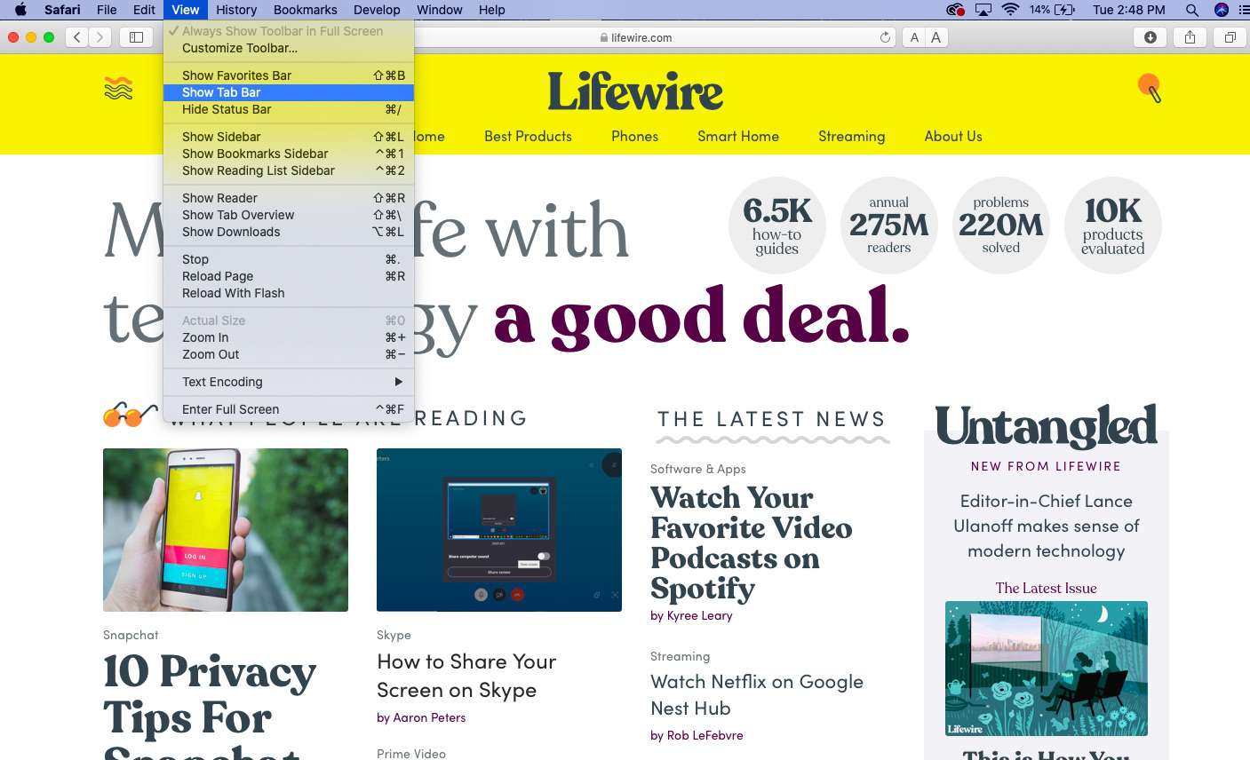Click the Safari back arrow button
The height and width of the screenshot is (760, 1250).
click(77, 37)
